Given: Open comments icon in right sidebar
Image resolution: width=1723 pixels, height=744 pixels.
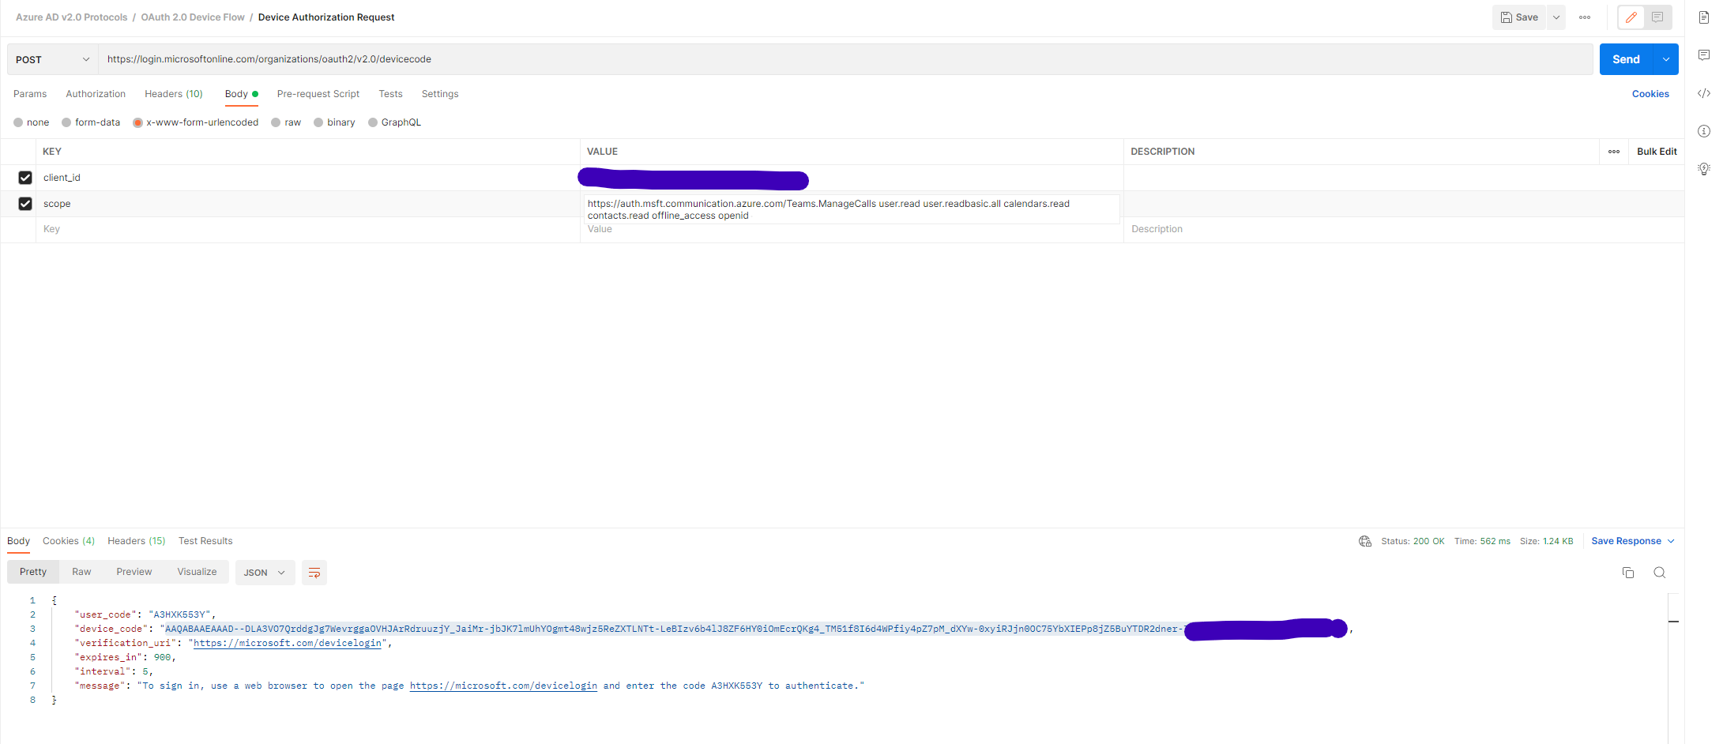Looking at the screenshot, I should [1704, 55].
